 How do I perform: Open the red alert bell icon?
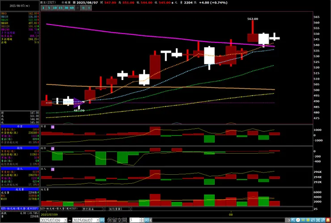(328, 220)
